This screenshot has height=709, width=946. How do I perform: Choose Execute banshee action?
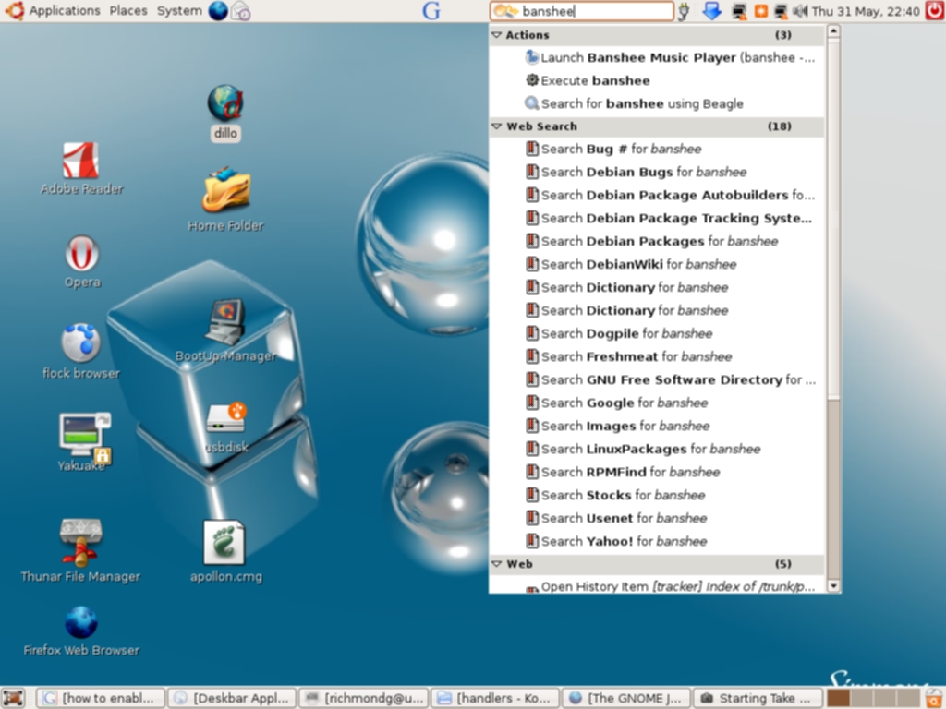click(x=657, y=81)
